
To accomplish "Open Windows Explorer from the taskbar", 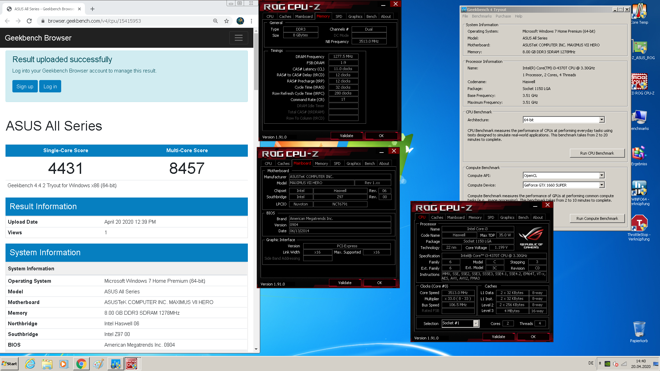I will (x=47, y=364).
